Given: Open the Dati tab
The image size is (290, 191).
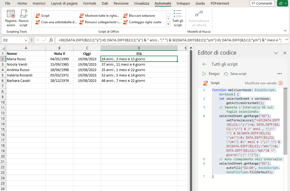Looking at the screenshot, I should coord(105,3).
